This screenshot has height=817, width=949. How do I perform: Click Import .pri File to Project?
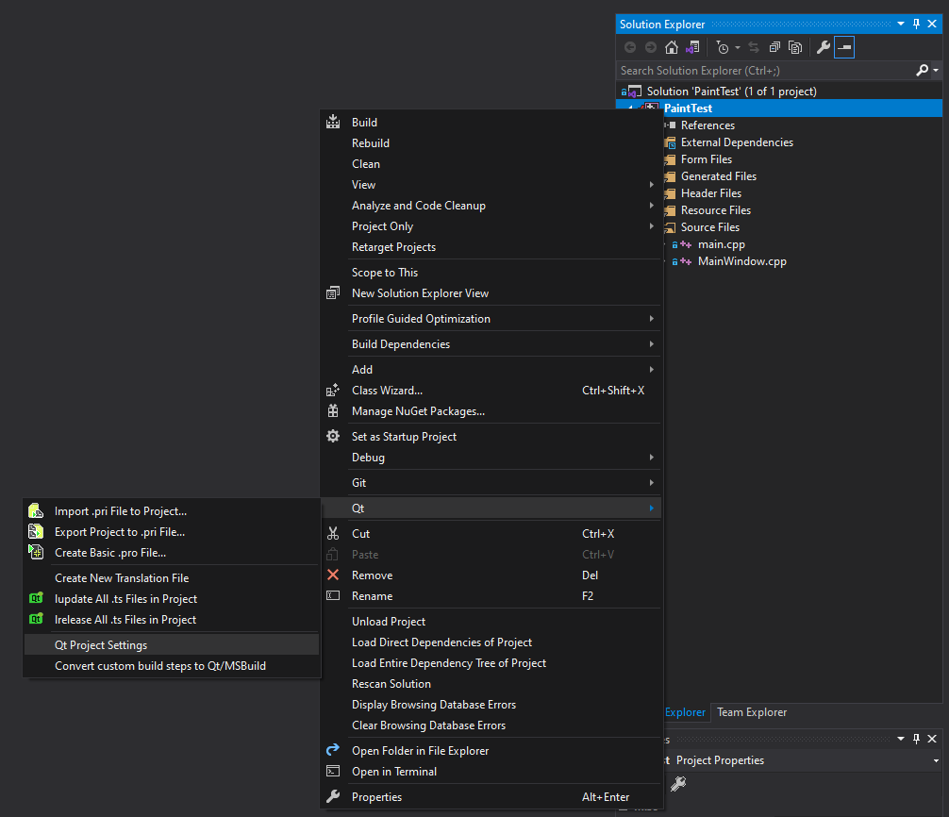[172, 511]
